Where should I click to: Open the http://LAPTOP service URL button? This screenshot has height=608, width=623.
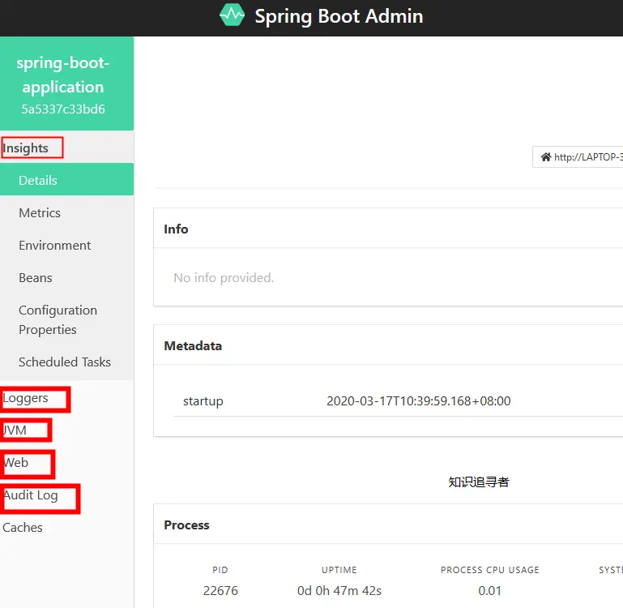point(578,157)
